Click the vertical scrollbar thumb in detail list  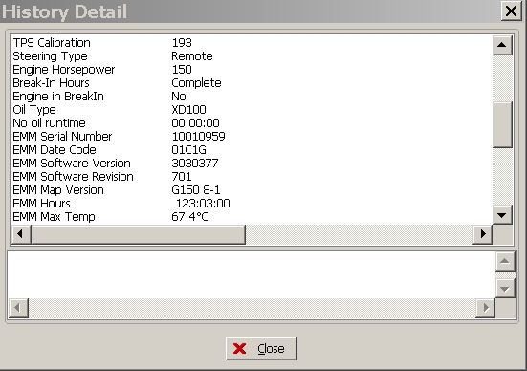[x=502, y=124]
